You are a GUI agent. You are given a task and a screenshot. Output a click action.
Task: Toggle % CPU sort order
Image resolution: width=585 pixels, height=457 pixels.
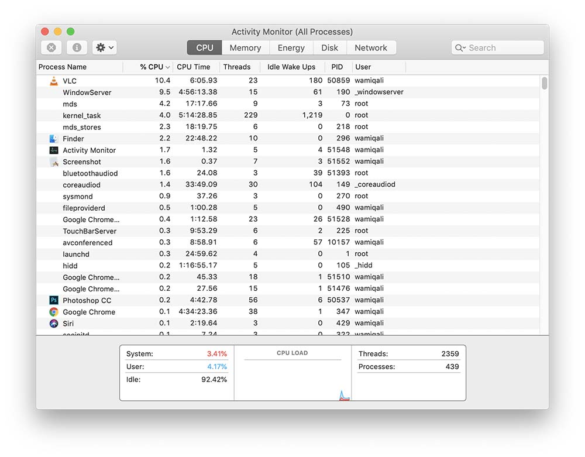coord(148,67)
